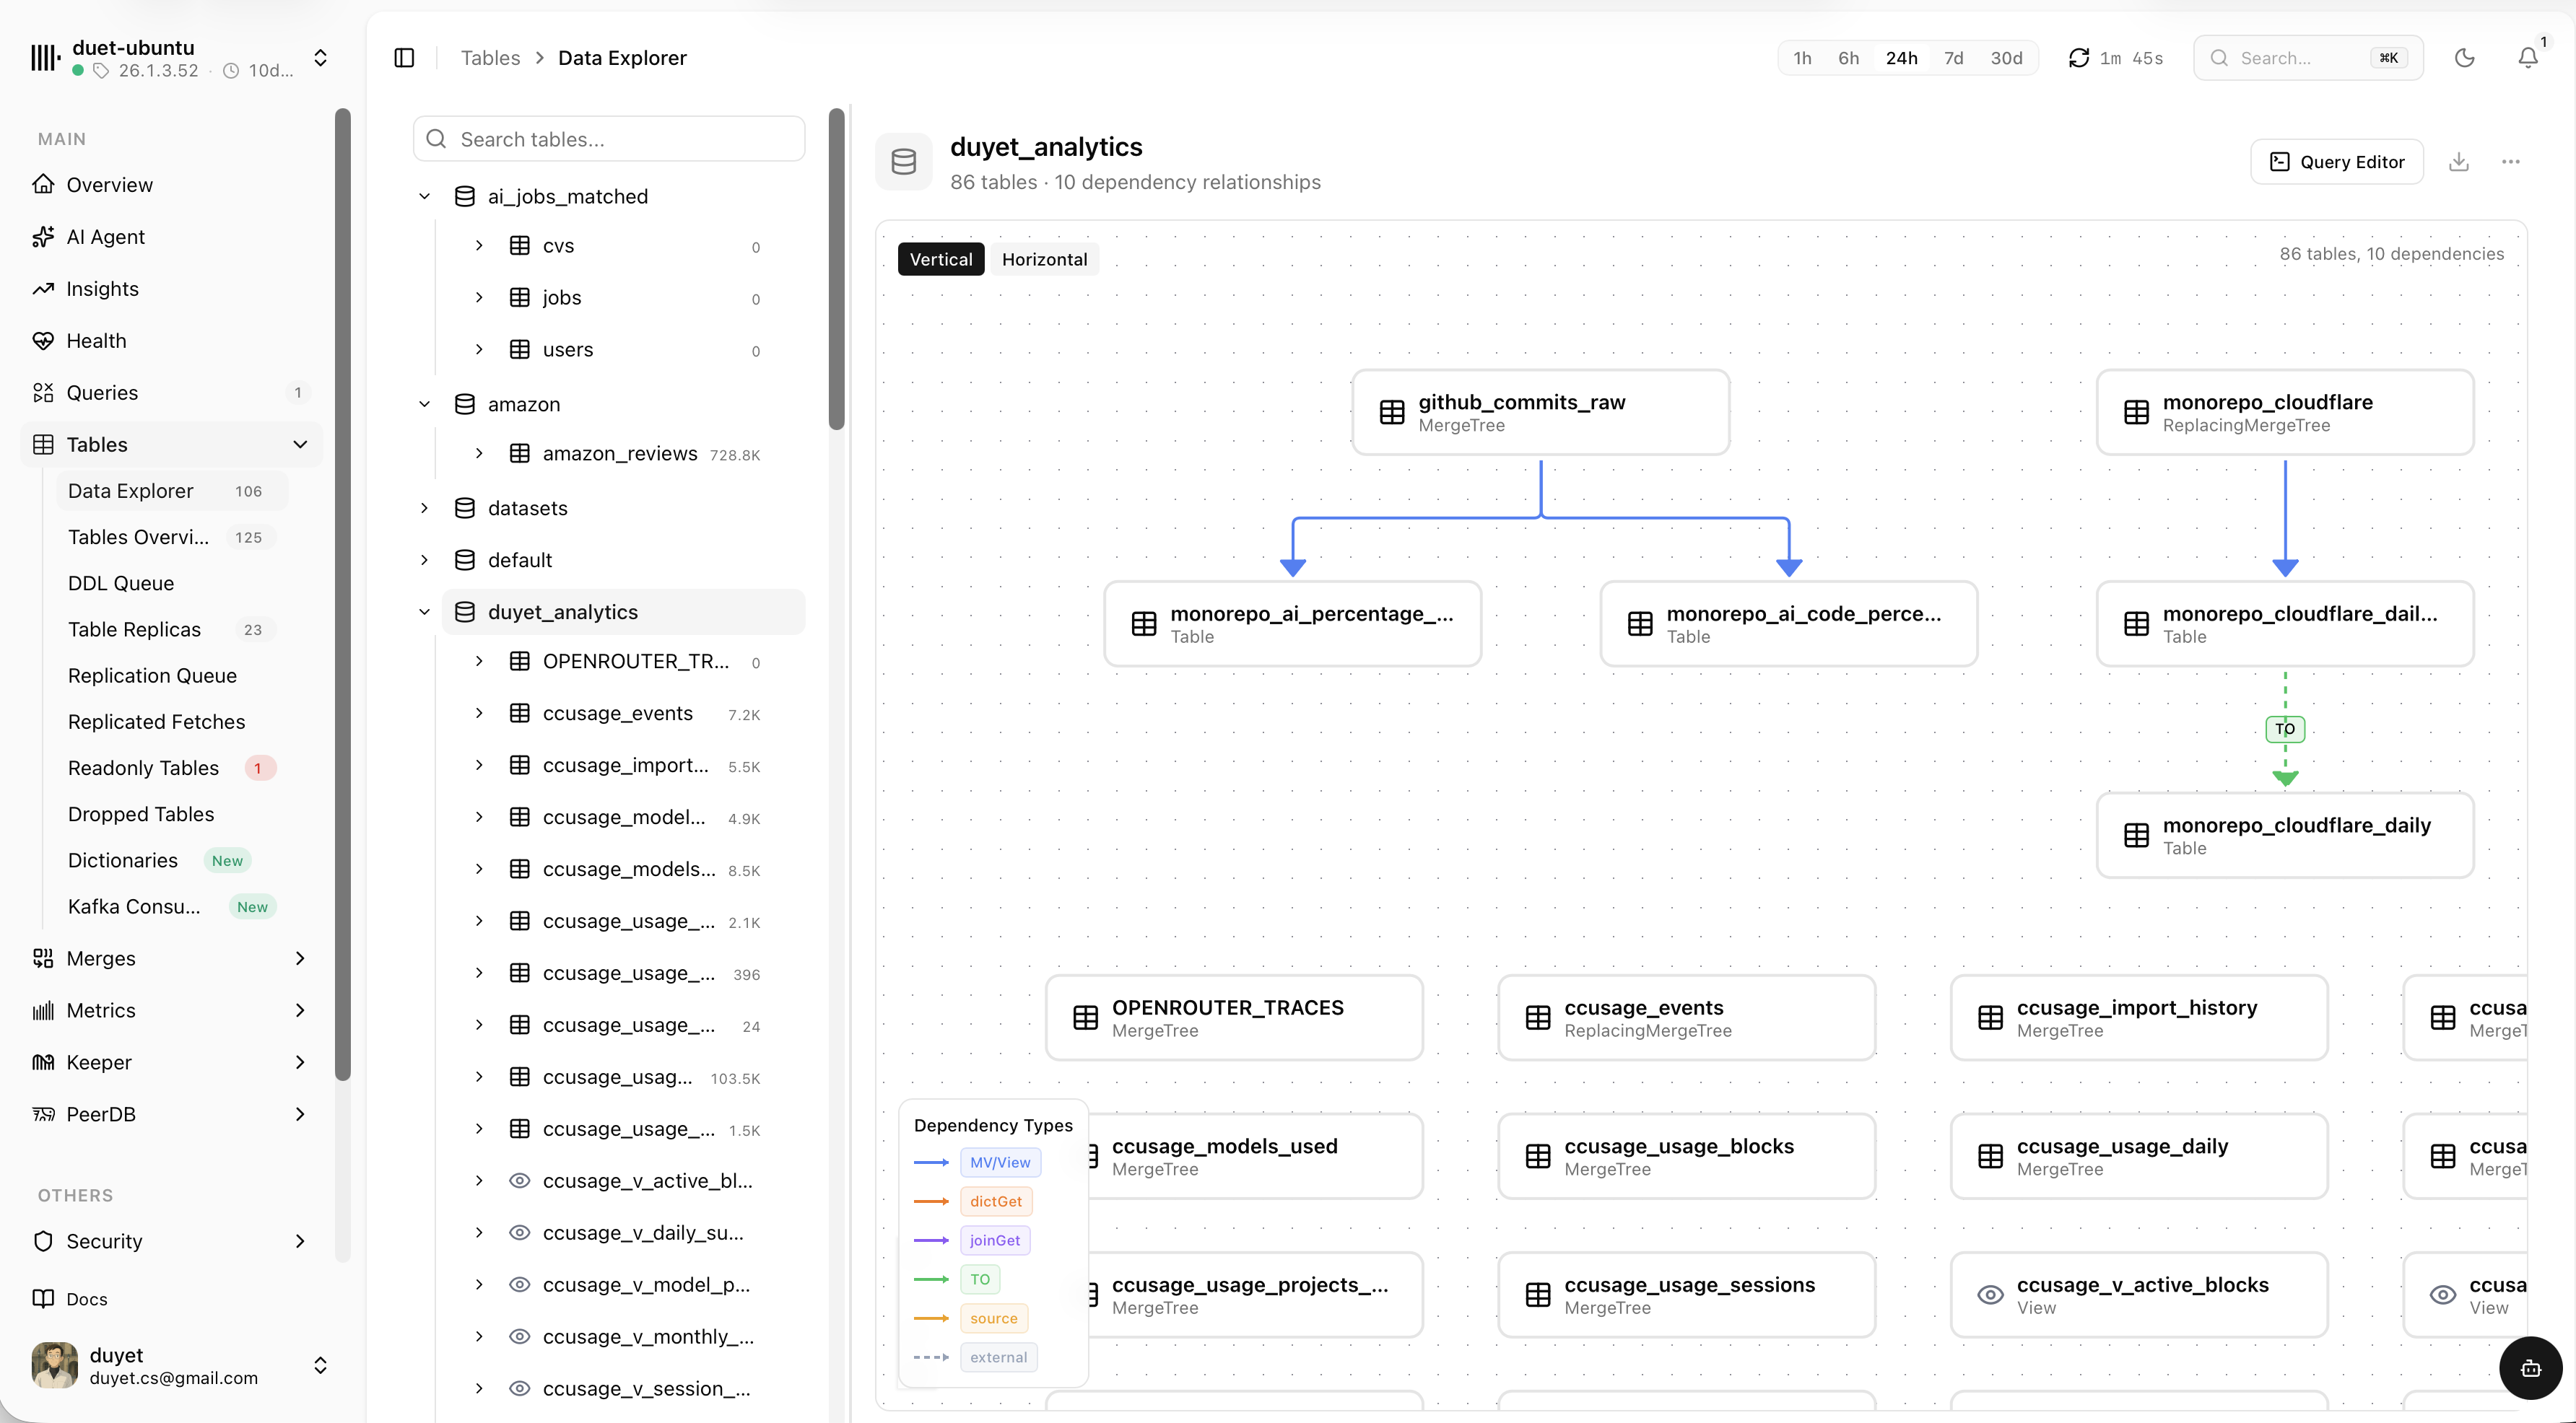Set time range to 6h

[1848, 58]
